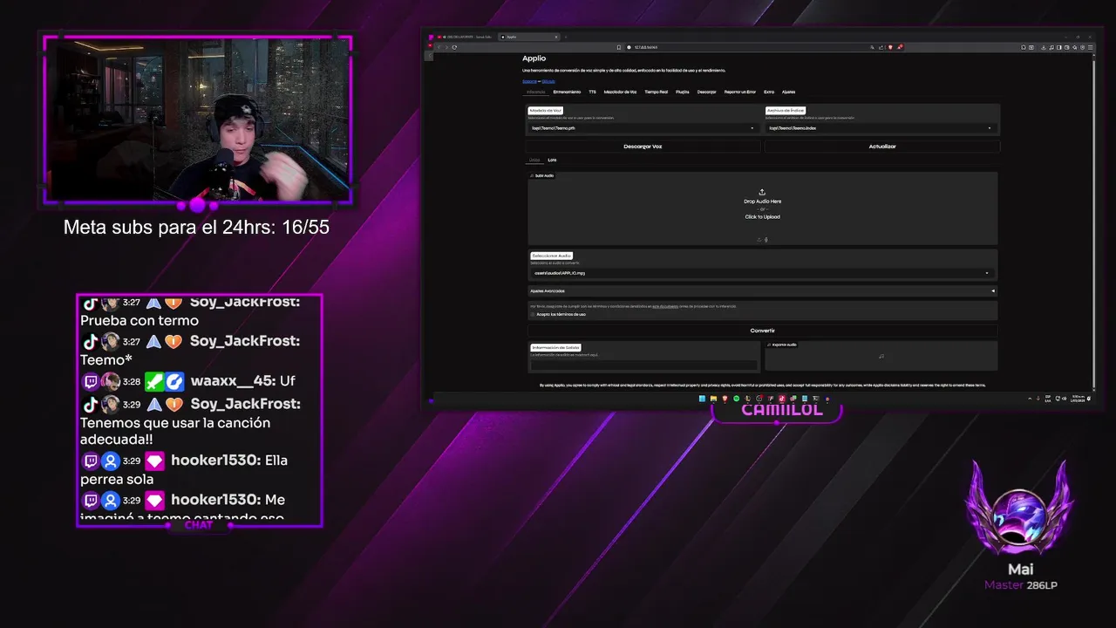Viewport: 1116px width, 628px height.
Task: Select the Lote sub-tab
Action: pos(552,160)
